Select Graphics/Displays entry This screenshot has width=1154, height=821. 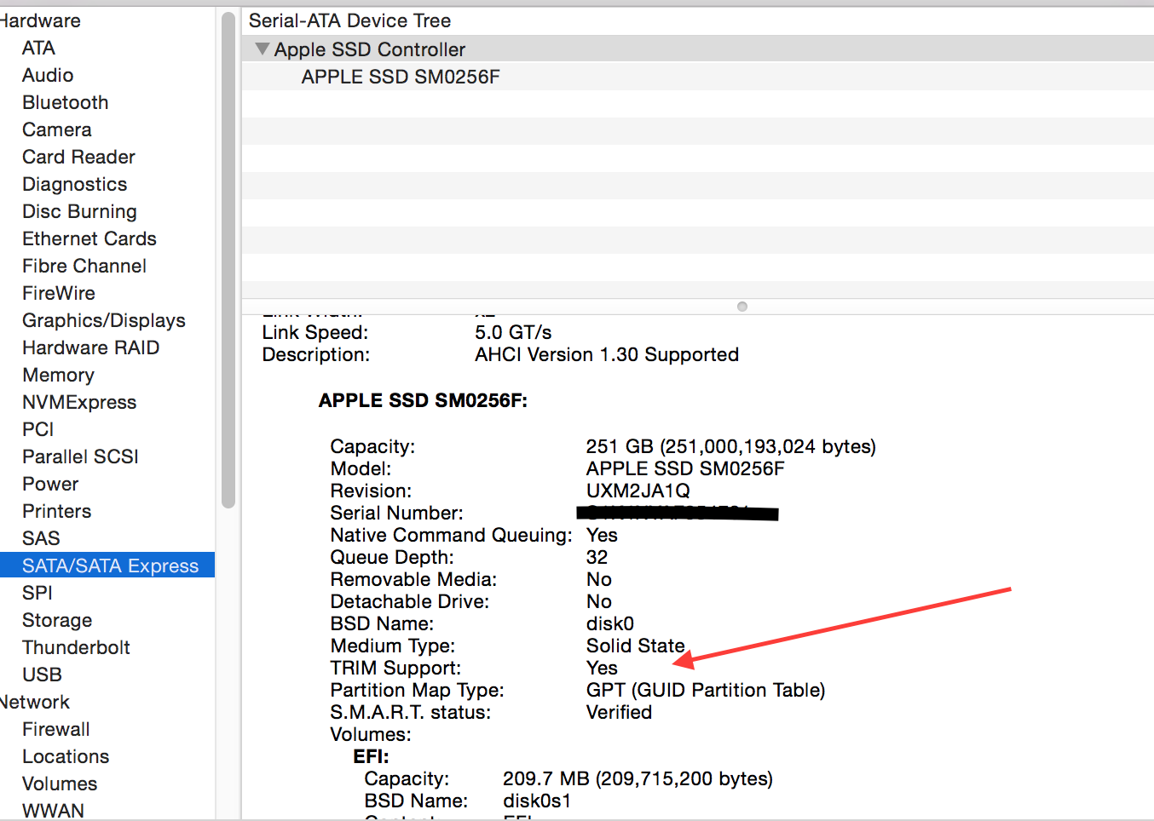click(104, 320)
